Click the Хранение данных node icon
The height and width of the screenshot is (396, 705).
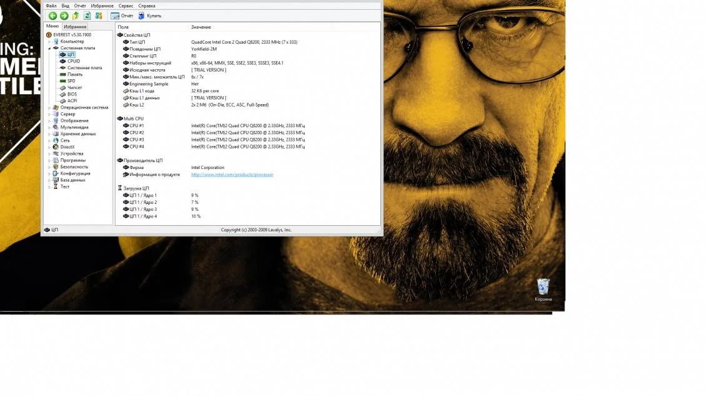tap(56, 134)
